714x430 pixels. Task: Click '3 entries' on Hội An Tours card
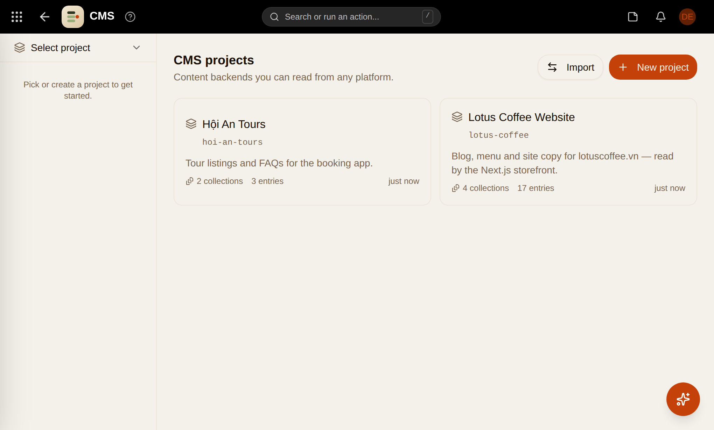267,181
